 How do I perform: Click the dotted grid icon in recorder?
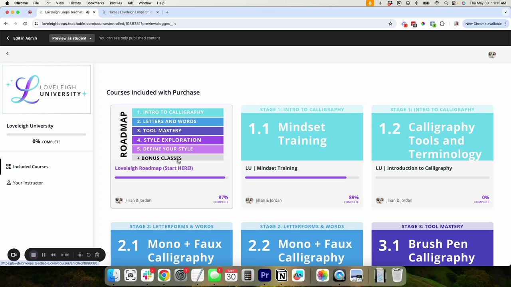click(x=80, y=255)
